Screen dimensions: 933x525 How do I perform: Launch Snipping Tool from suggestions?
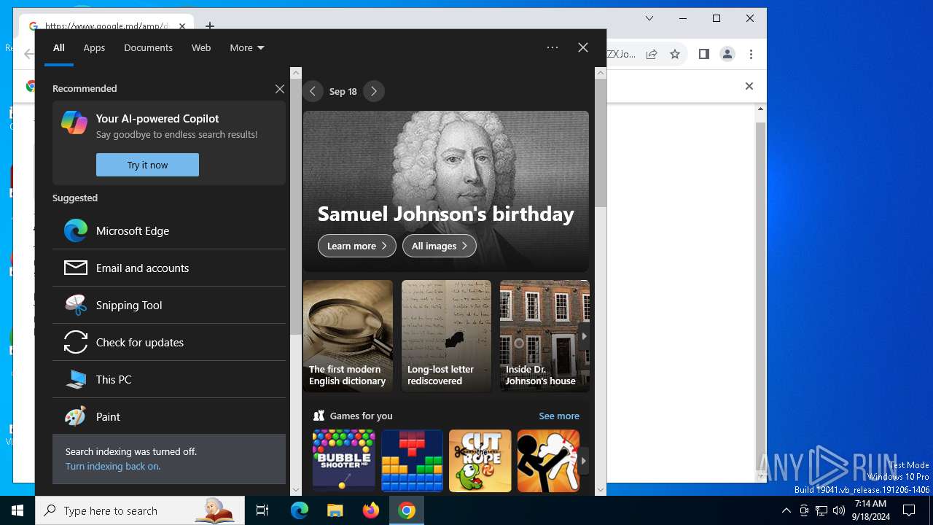pos(169,305)
